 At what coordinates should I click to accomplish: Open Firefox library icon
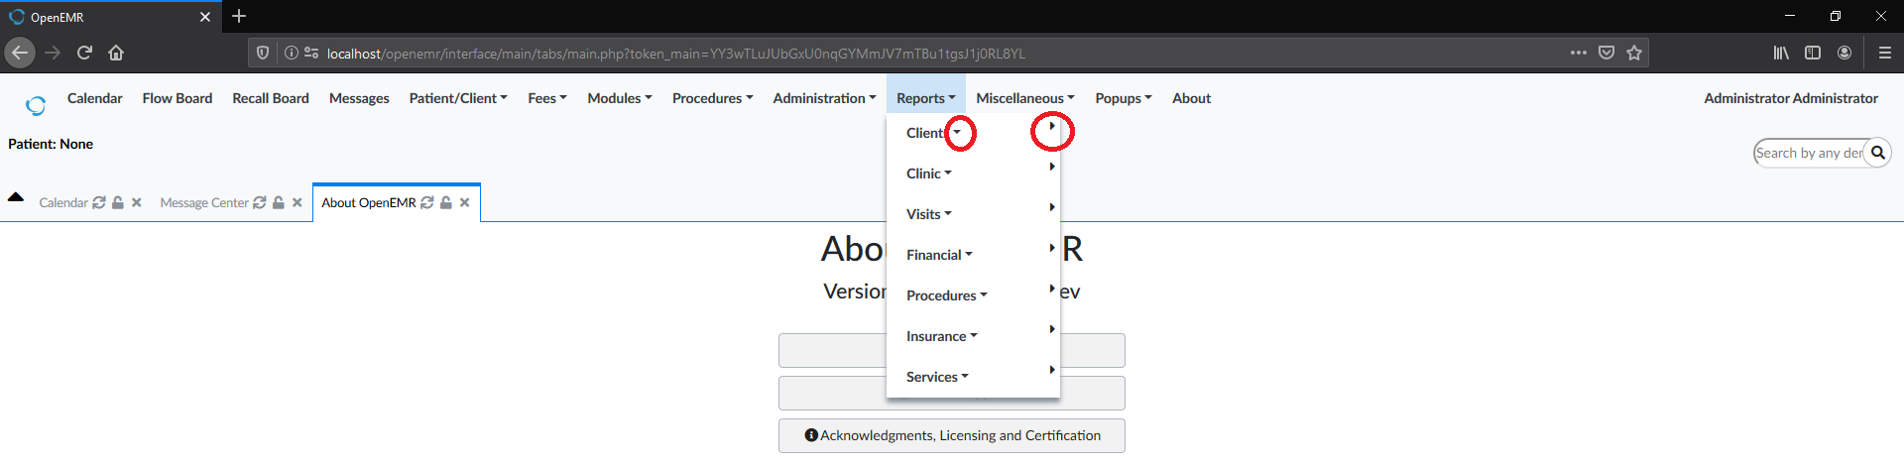pyautogui.click(x=1781, y=53)
